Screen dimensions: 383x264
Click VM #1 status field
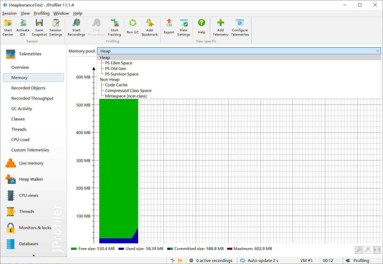306,260
